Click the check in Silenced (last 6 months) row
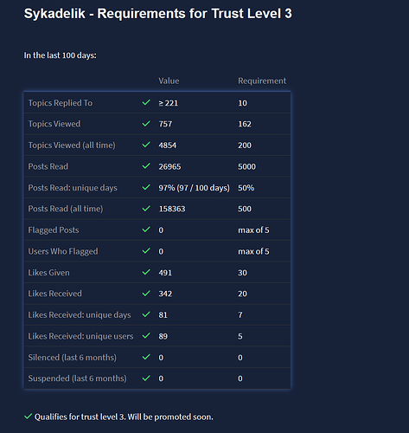409x433 pixels. [x=146, y=357]
